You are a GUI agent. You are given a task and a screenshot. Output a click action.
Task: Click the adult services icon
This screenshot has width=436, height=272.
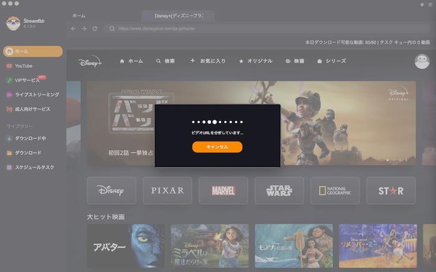pos(9,109)
